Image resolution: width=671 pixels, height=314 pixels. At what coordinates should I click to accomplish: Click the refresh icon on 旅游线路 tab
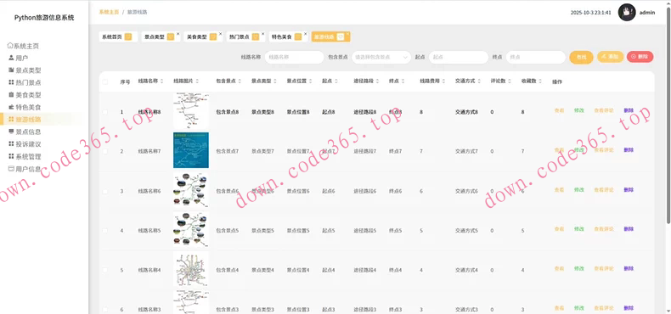tap(341, 37)
